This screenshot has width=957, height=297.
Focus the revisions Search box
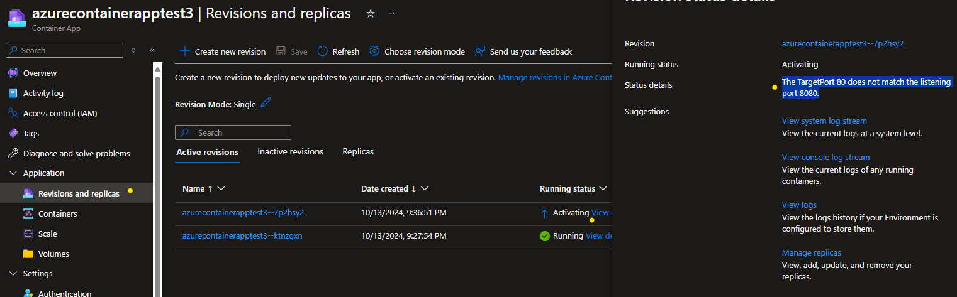click(233, 132)
